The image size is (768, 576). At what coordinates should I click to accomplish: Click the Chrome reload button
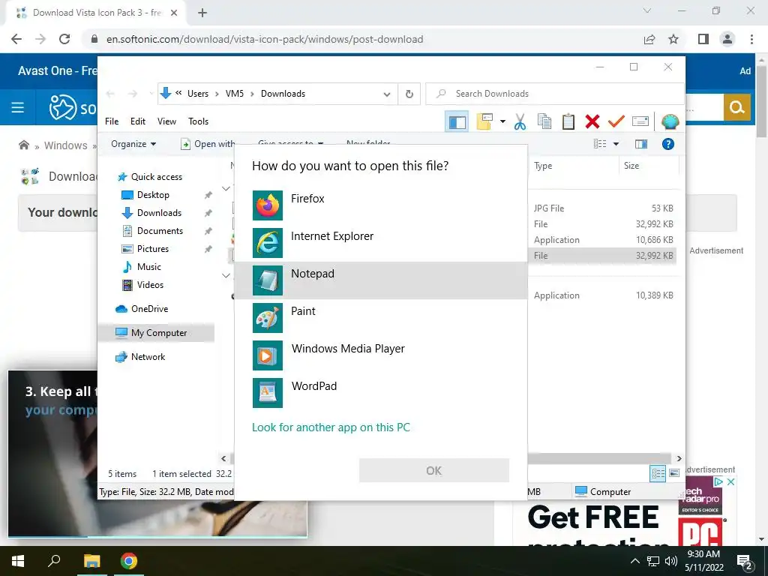64,39
